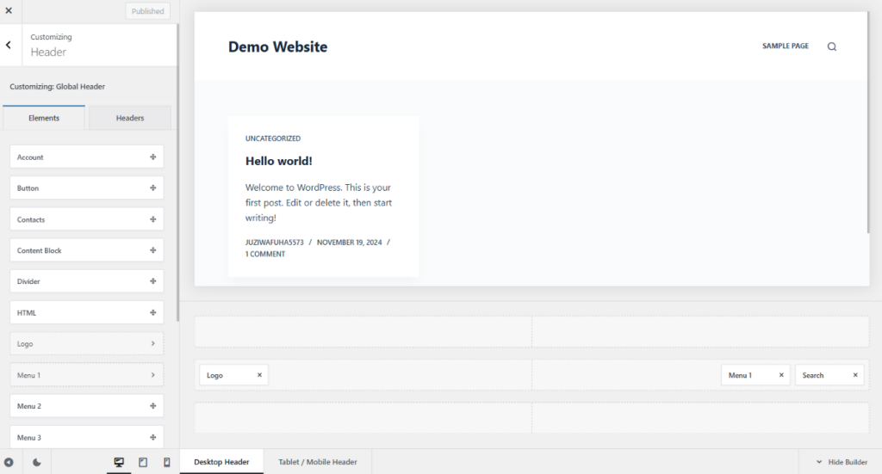This screenshot has width=882, height=474.
Task: Select the Menu 2 element label
Action: click(x=28, y=406)
